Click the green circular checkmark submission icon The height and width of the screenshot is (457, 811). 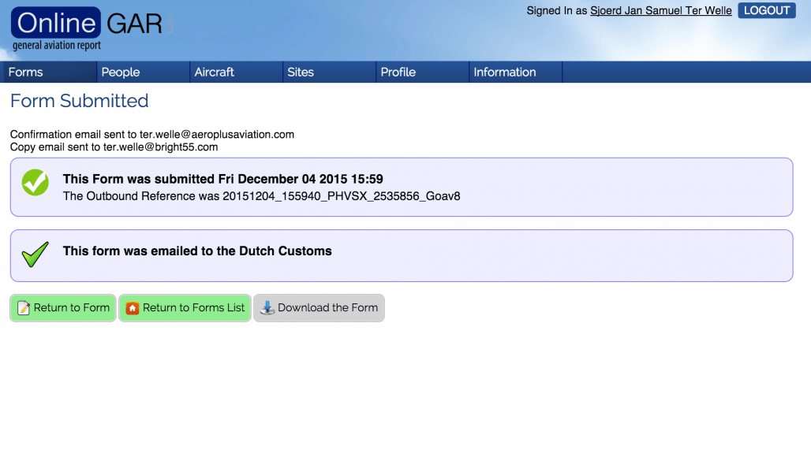[x=35, y=183]
